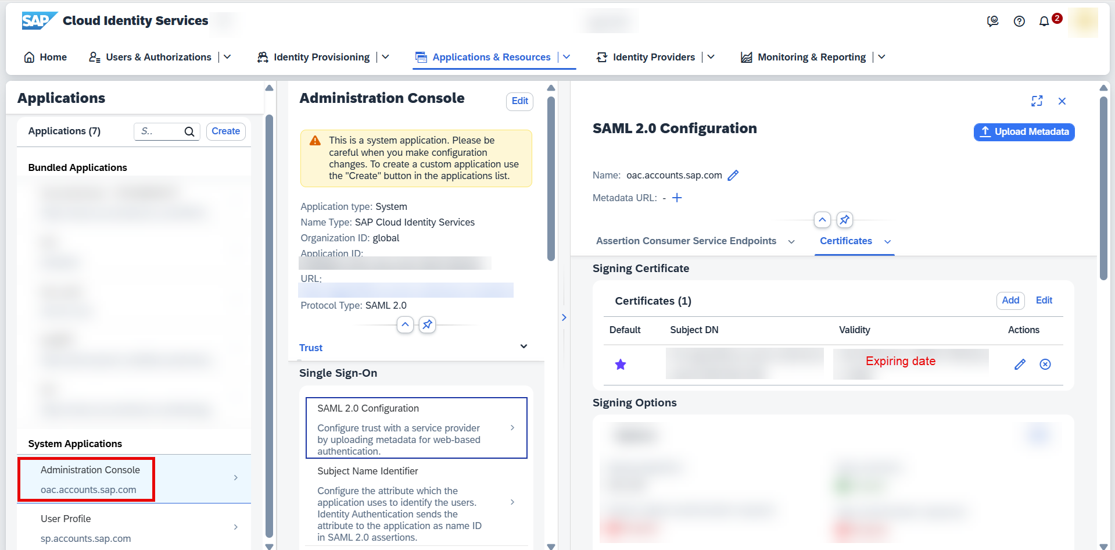Create a new application
The width and height of the screenshot is (1115, 550).
click(226, 131)
